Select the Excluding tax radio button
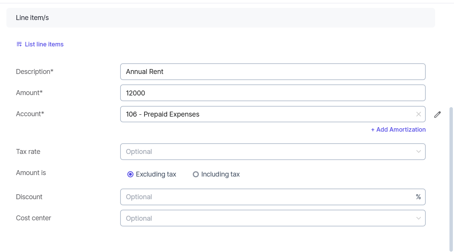Screen dimensions: 454x252 pyautogui.click(x=130, y=174)
